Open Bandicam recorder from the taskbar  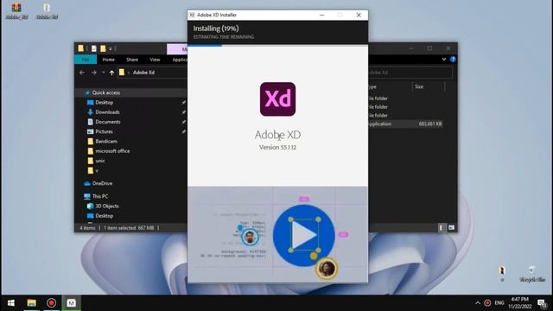coord(51,303)
